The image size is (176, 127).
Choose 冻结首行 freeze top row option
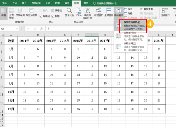coord(131,36)
